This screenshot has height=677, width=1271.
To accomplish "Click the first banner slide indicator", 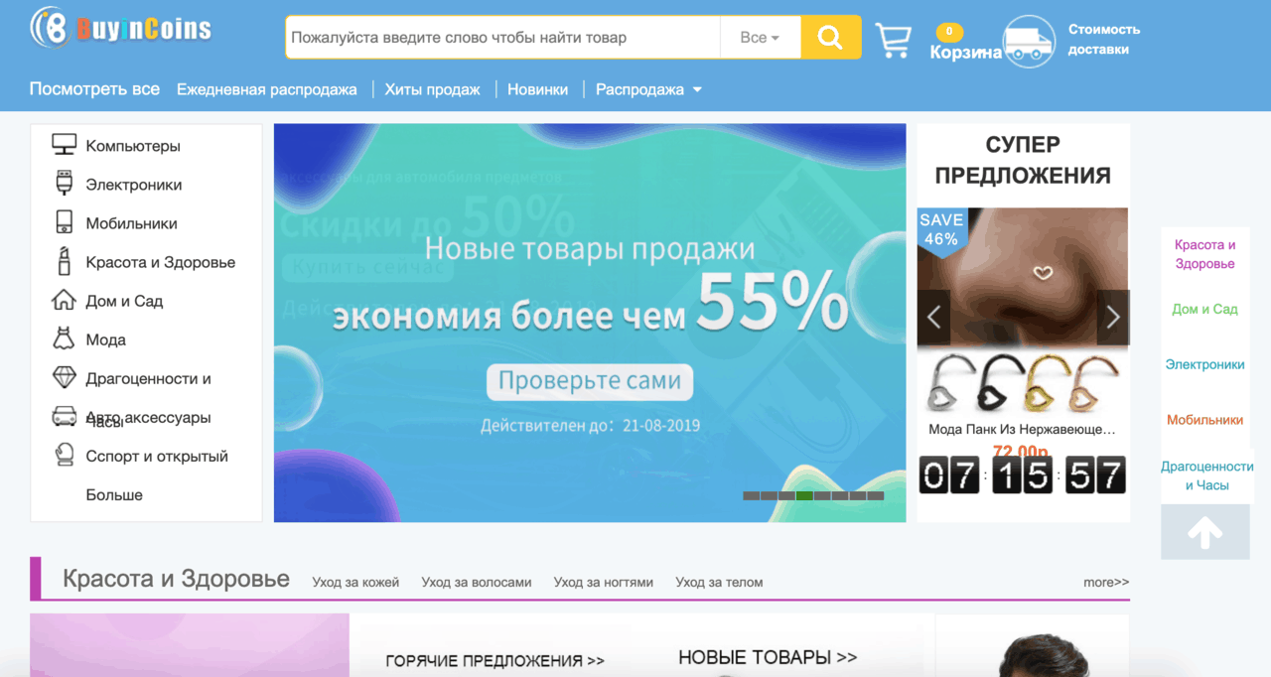I will (x=751, y=495).
